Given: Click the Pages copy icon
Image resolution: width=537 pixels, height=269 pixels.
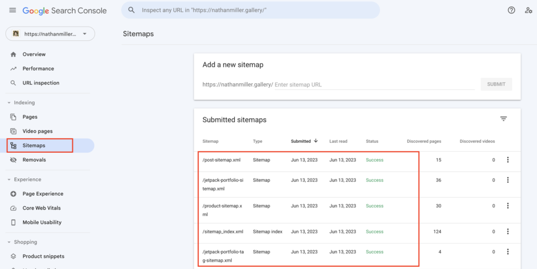Looking at the screenshot, I should click(13, 117).
